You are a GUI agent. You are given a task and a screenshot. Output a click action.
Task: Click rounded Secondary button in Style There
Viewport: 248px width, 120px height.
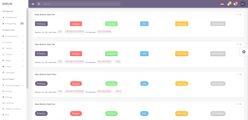tap(218, 84)
